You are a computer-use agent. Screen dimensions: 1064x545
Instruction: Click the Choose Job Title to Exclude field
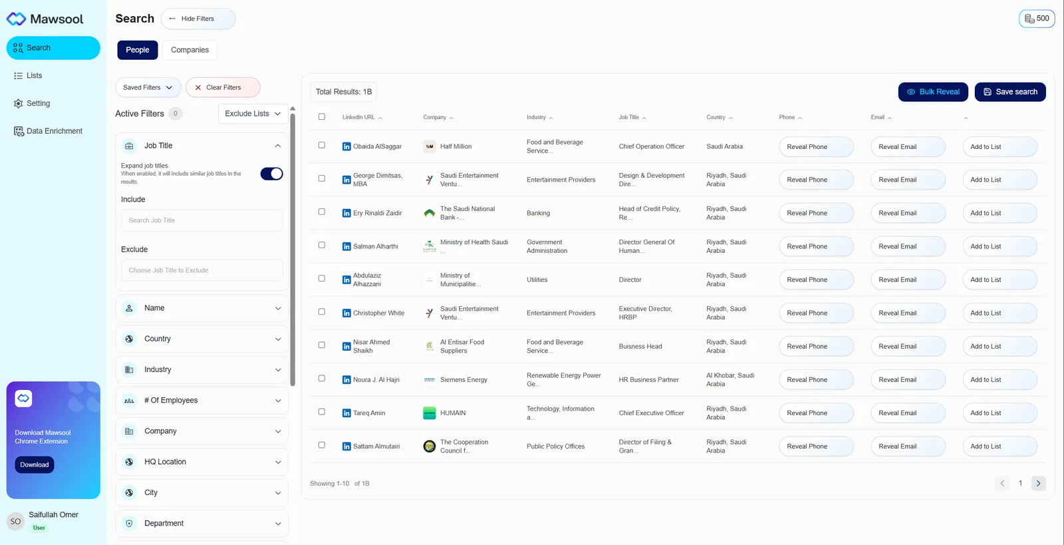(x=202, y=270)
